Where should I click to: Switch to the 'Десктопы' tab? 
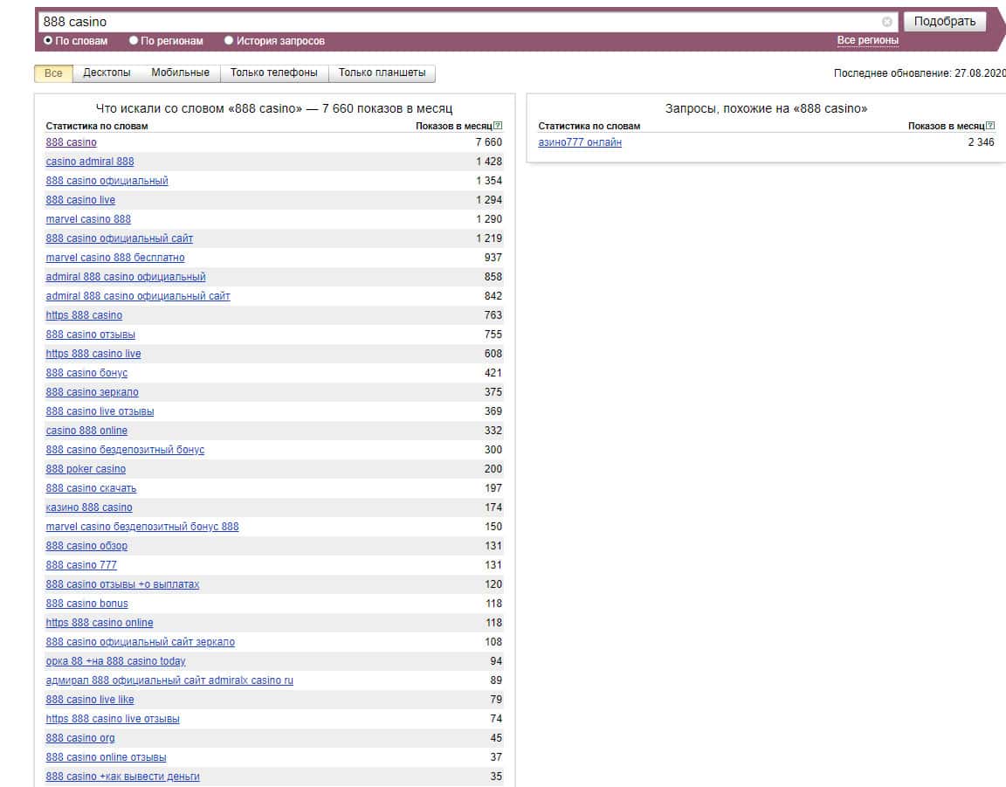107,73
